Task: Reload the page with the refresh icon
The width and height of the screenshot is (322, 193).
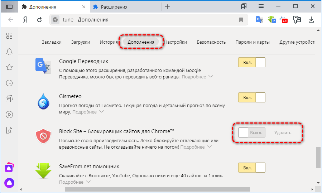Action: (x=39, y=20)
